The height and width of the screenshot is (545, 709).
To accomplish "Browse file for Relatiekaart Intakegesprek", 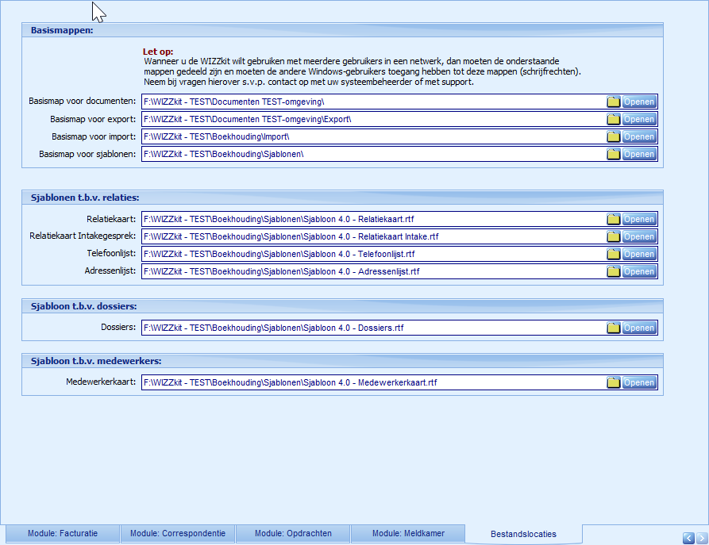I will point(613,236).
